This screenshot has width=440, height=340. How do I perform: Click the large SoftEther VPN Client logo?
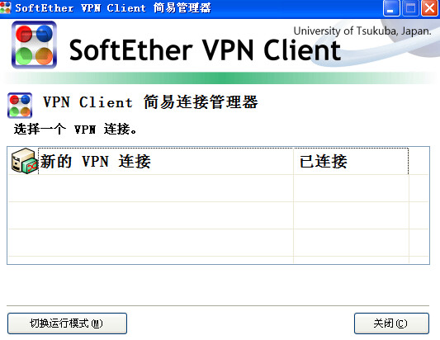pos(34,45)
